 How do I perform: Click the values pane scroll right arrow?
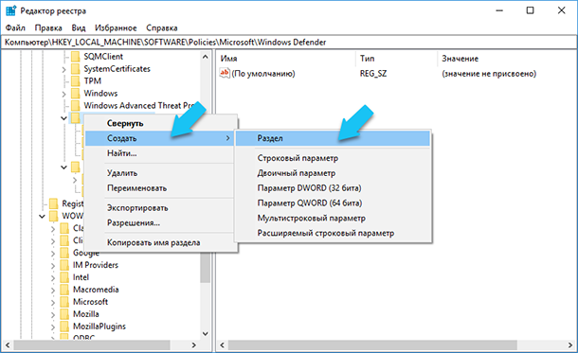tap(570, 345)
